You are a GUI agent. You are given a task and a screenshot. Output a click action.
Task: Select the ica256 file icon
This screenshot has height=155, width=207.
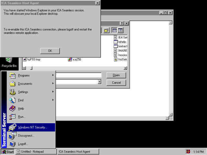click(70, 59)
